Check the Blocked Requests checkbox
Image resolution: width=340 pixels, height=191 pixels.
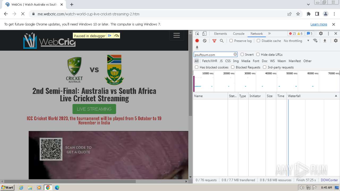click(x=233, y=67)
